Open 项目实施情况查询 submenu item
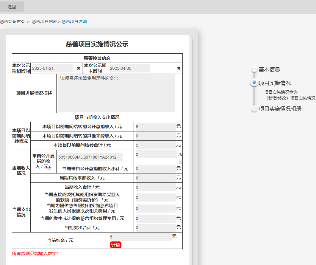 pos(281,92)
